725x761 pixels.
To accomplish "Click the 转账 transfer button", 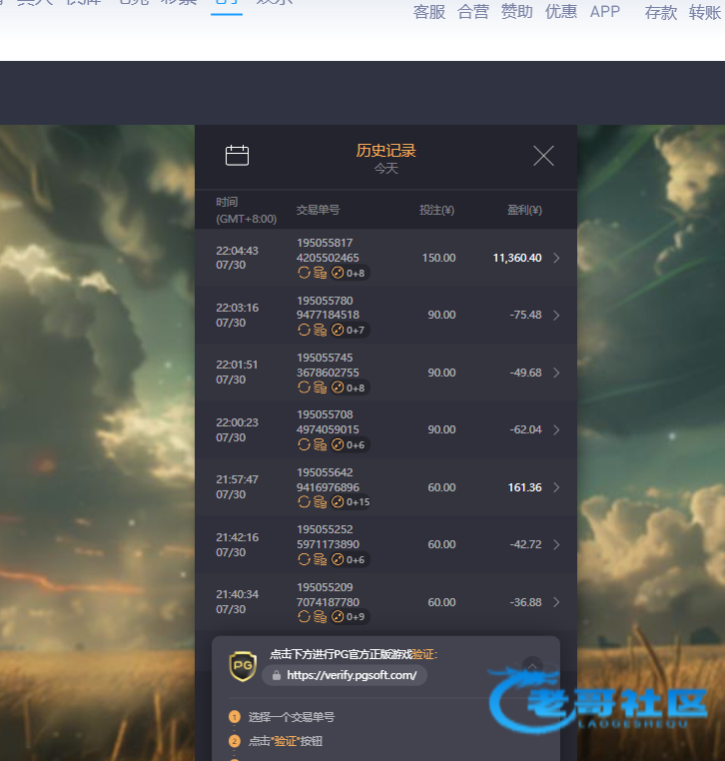I will (x=705, y=12).
